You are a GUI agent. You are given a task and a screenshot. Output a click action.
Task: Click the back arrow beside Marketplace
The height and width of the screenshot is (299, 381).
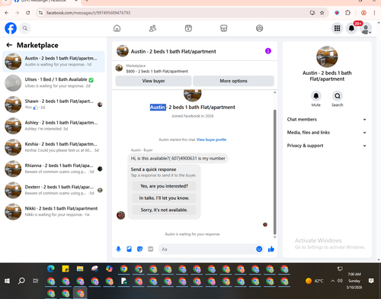tap(9, 45)
